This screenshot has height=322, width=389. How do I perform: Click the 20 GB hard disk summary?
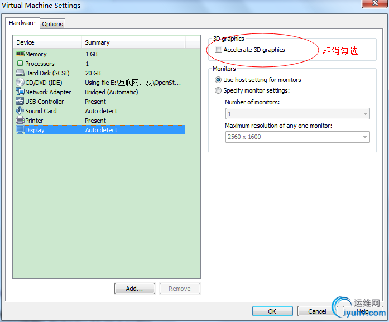[93, 73]
